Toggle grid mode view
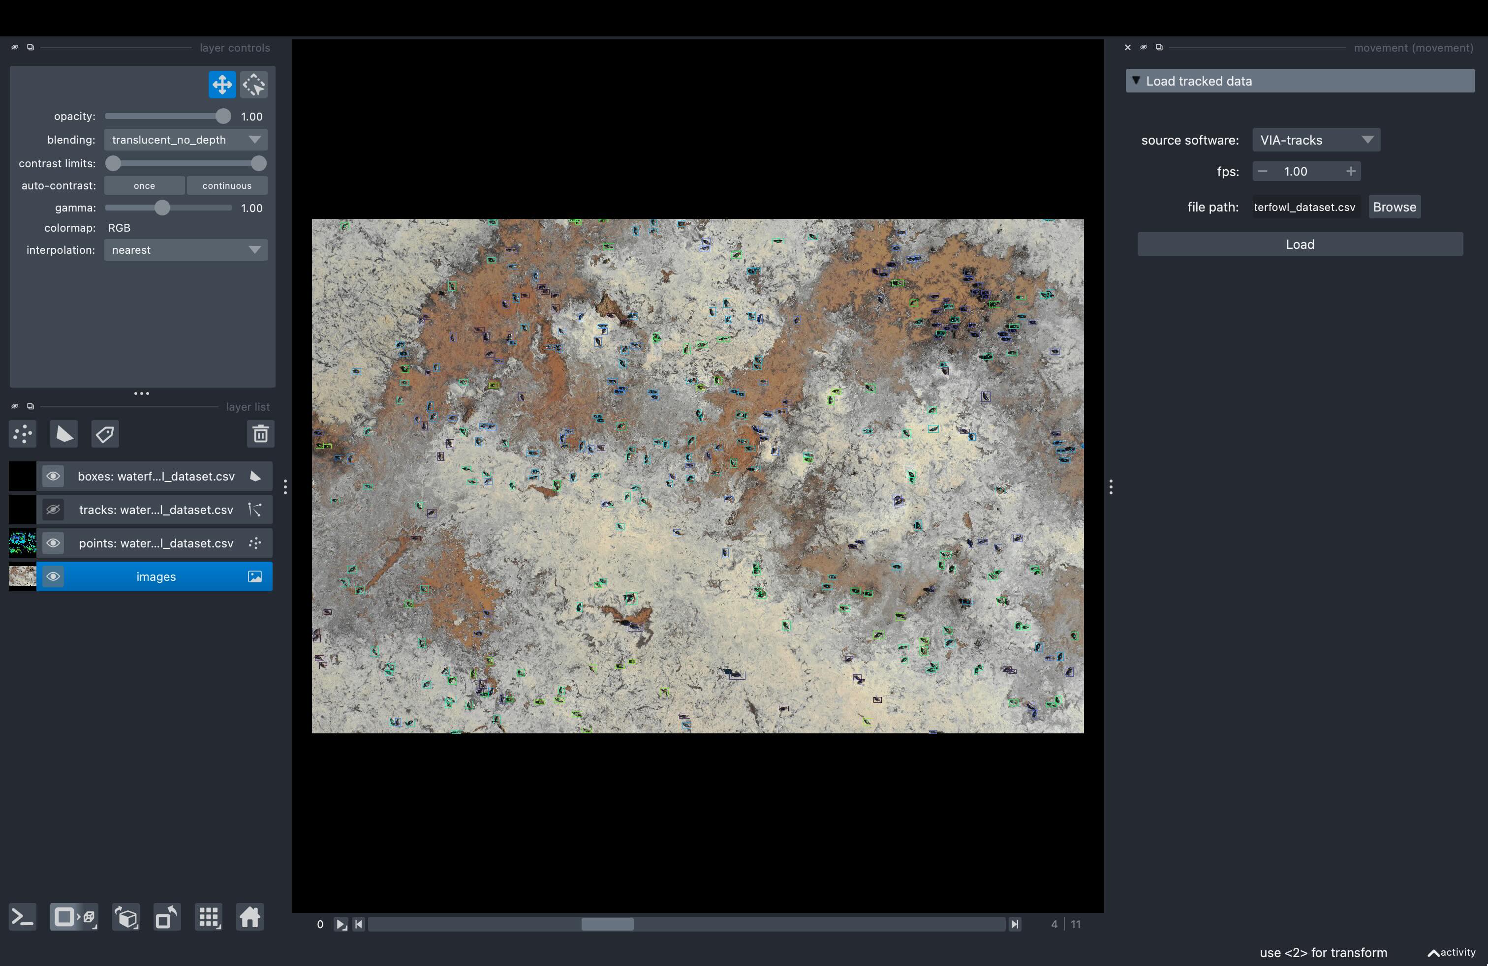1488x966 pixels. click(209, 917)
